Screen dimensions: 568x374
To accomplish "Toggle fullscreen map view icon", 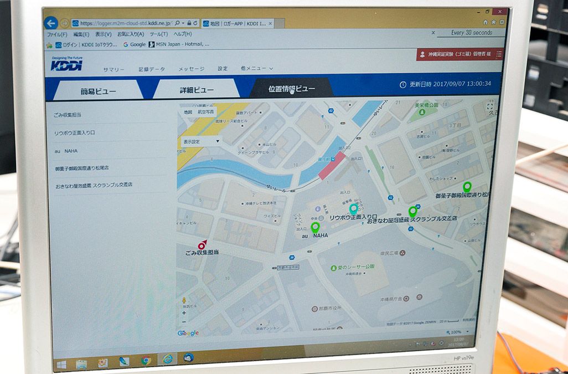I will (490, 106).
